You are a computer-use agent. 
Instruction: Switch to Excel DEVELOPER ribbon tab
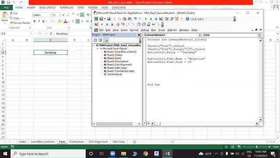tap(119, 7)
